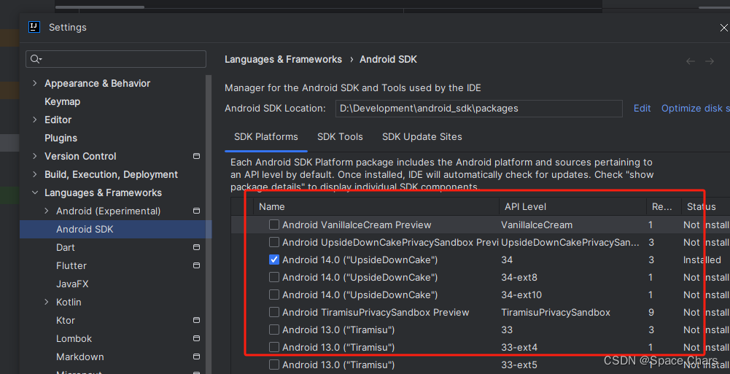Viewport: 730px width, 374px height.
Task: Uncheck Android 14.0 API 34 checkbox
Action: click(x=274, y=260)
